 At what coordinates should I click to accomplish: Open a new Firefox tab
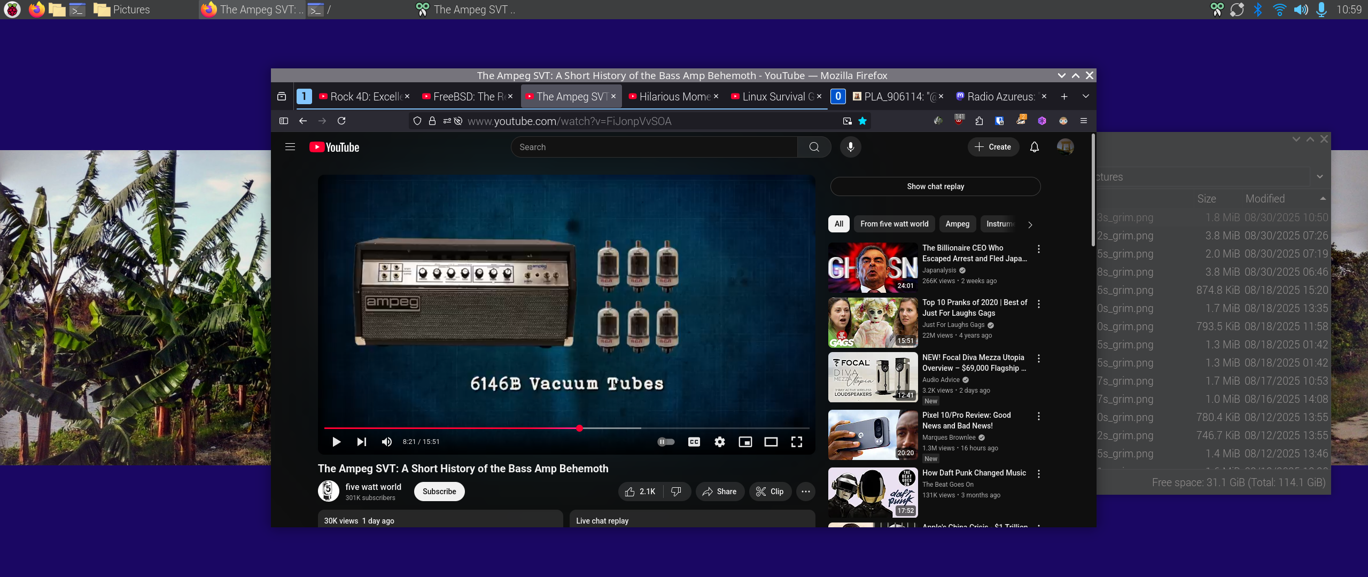coord(1064,97)
